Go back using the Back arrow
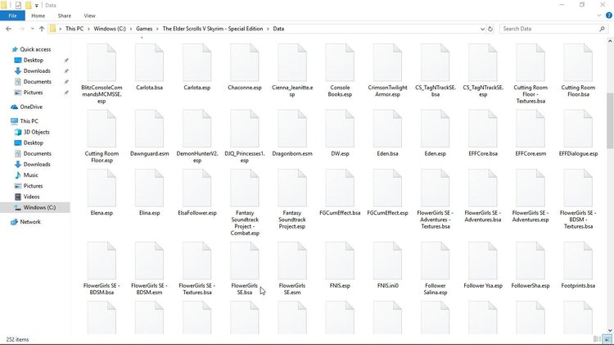 (x=9, y=29)
